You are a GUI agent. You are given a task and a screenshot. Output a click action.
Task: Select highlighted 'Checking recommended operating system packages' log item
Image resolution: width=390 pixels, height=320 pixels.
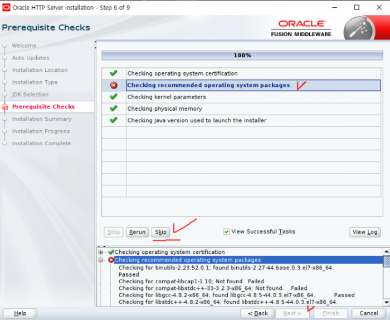[188, 260]
